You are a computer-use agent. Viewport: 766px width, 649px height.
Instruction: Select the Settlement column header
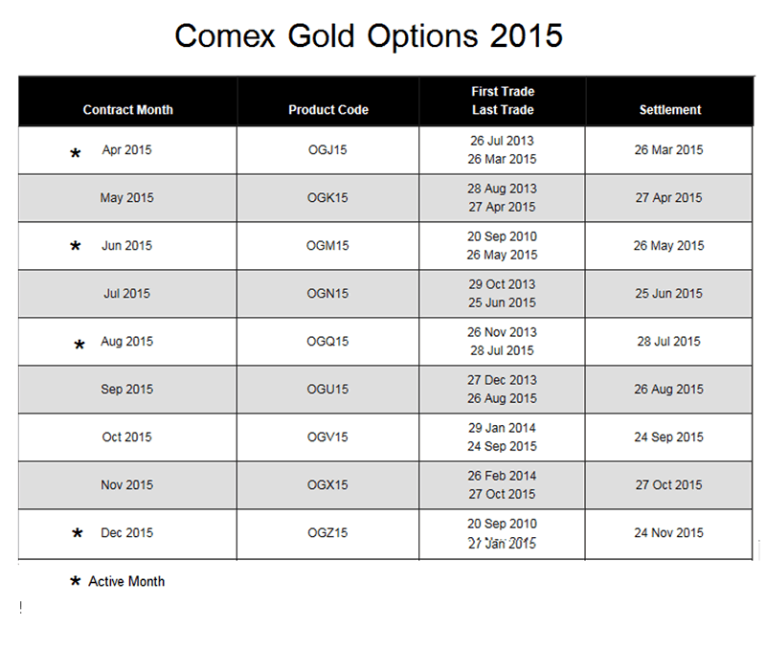pos(670,110)
